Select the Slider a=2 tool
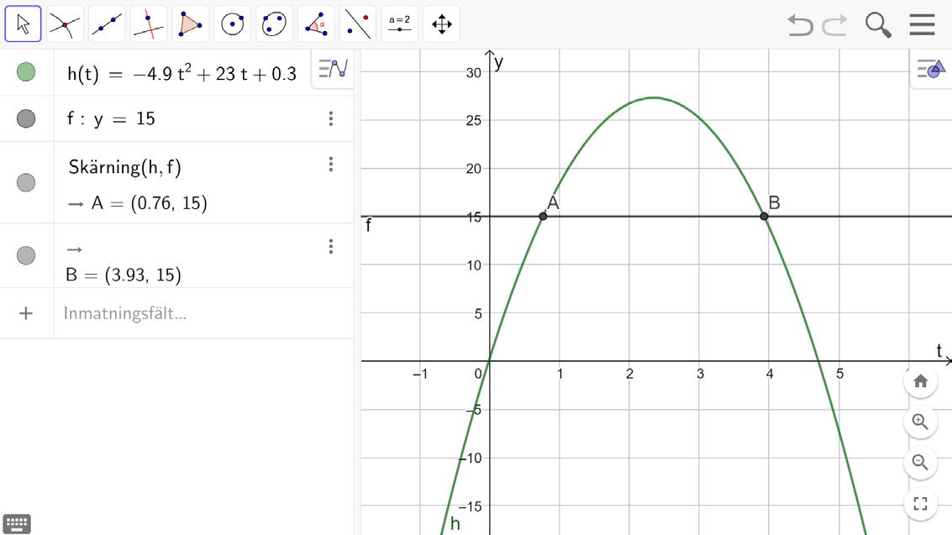 (x=400, y=24)
